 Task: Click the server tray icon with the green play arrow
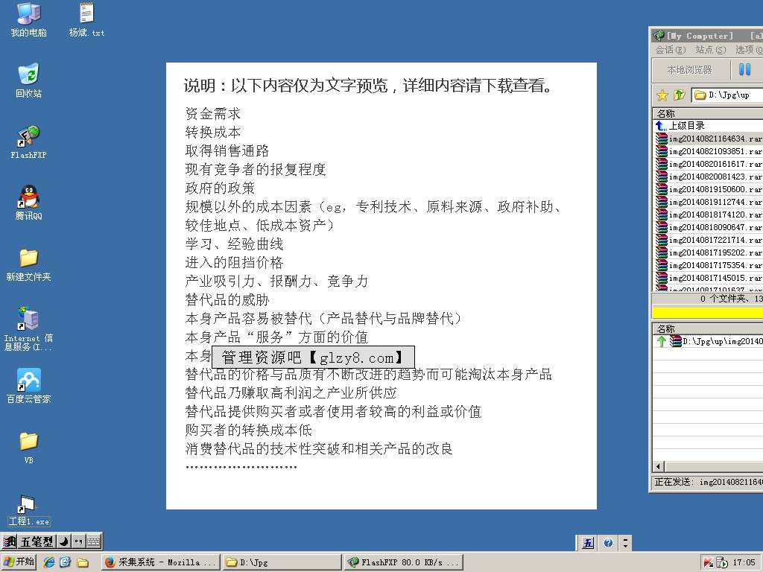[x=721, y=563]
